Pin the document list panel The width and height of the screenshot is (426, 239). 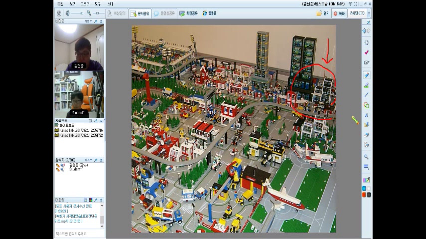96,120
